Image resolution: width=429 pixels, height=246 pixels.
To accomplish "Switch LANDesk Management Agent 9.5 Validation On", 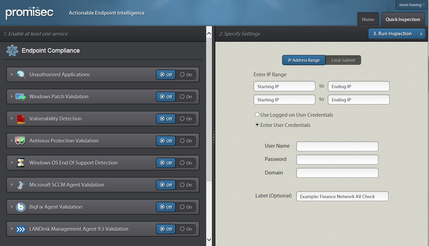I will point(186,229).
